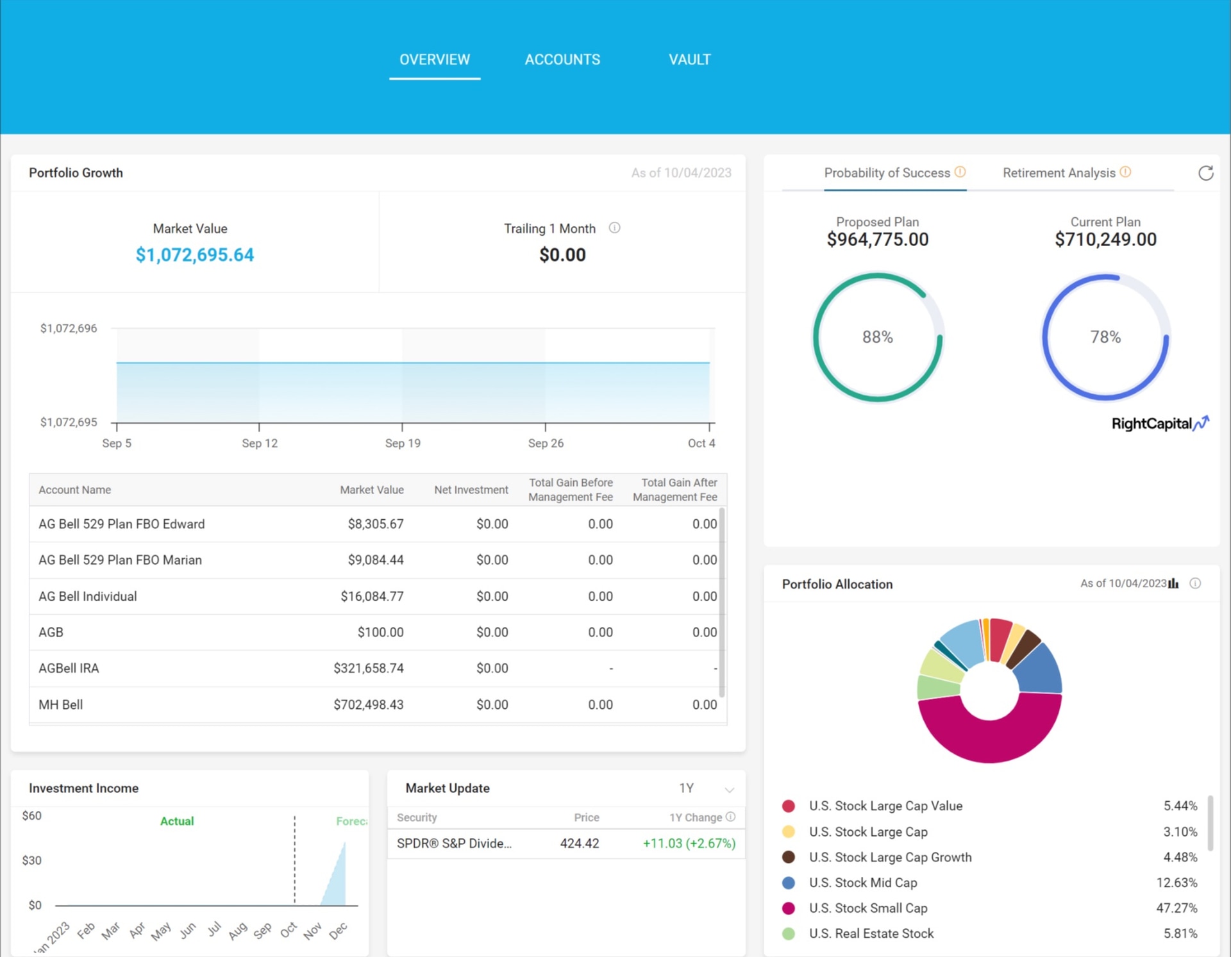Open the MH Bell account row
This screenshot has width=1231, height=957.
(60, 704)
